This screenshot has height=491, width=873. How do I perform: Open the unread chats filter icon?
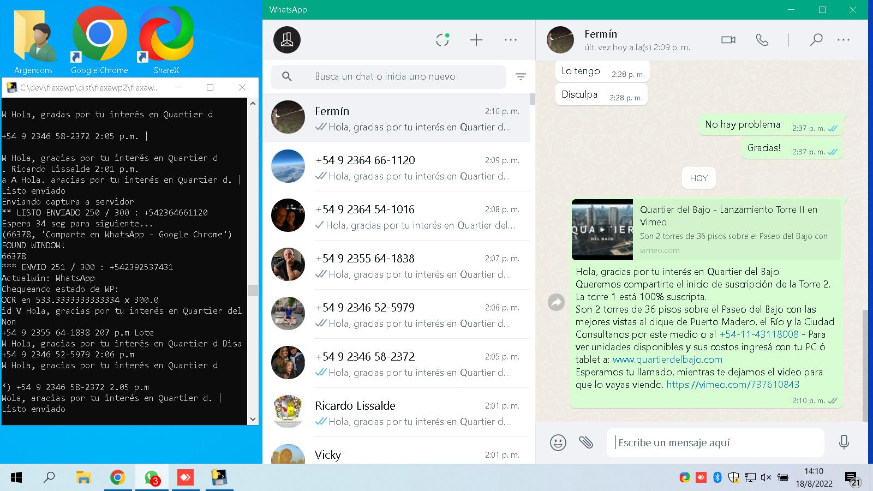[521, 77]
